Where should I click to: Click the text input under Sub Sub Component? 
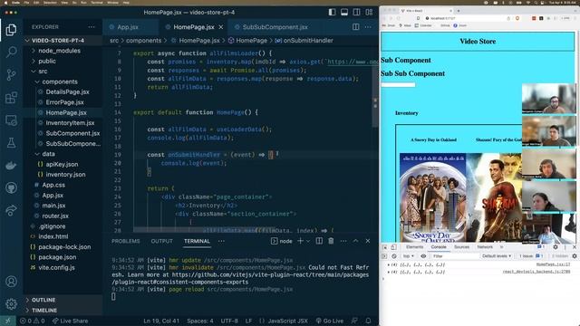[398, 85]
